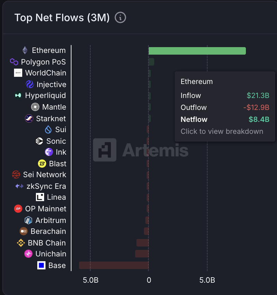The height and width of the screenshot is (295, 277).
Task: Click the Starknet chain logo
Action: (x=29, y=118)
